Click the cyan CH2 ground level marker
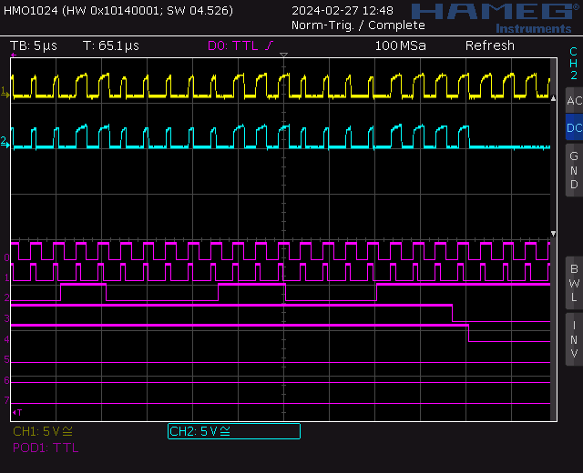 [x=6, y=142]
